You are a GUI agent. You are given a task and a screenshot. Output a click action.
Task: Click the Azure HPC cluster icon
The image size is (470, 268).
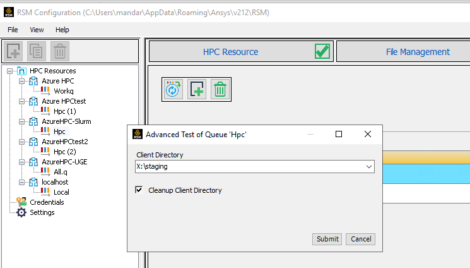pyautogui.click(x=33, y=81)
